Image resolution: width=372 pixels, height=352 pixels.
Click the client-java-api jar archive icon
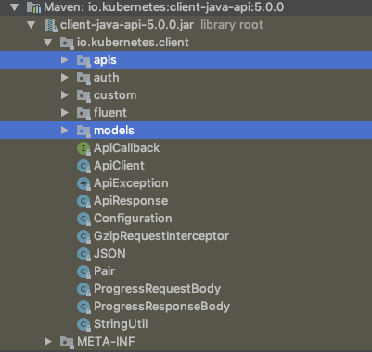click(x=51, y=25)
